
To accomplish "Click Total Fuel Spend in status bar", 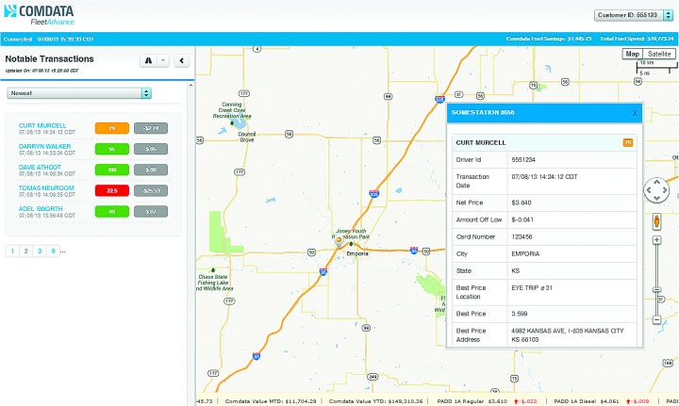I will point(637,39).
